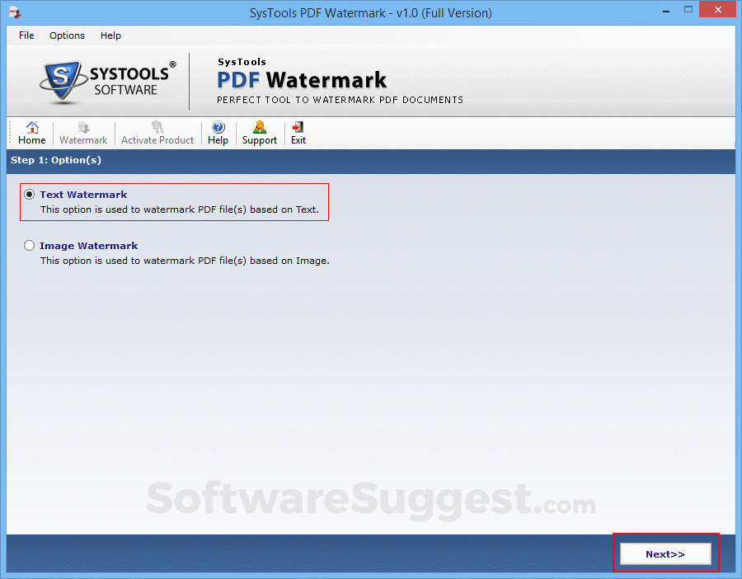742x579 pixels.
Task: Proceed with the Next>> button
Action: (665, 554)
